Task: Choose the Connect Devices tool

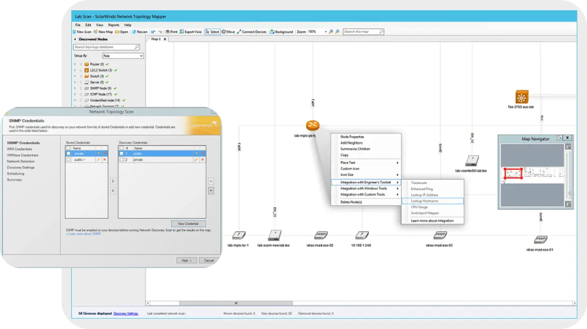Action: 252,32
